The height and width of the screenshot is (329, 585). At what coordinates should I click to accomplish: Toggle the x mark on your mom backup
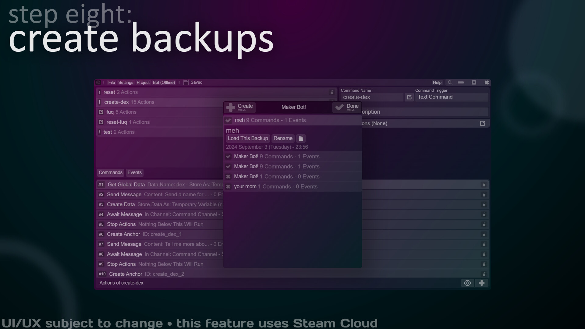tap(228, 186)
